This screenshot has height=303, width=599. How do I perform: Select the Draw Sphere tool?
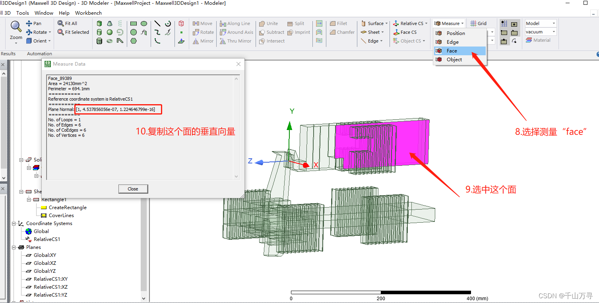pyautogui.click(x=110, y=32)
